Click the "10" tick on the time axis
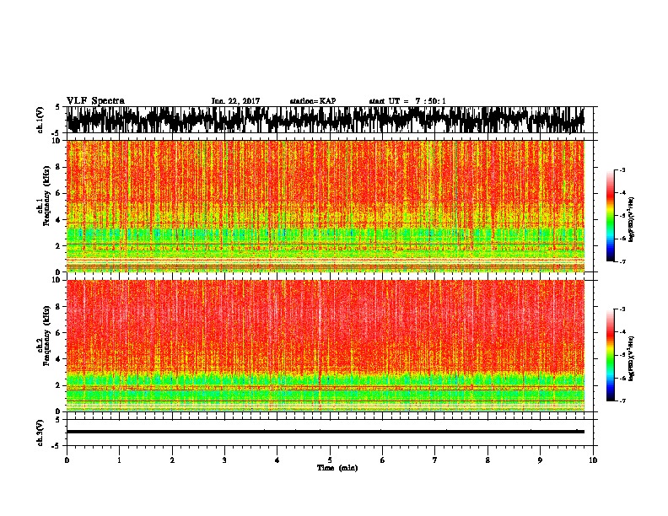Screen dimensions: 668x516 pos(593,460)
